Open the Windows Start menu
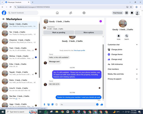 pyautogui.click(x=3, y=112)
